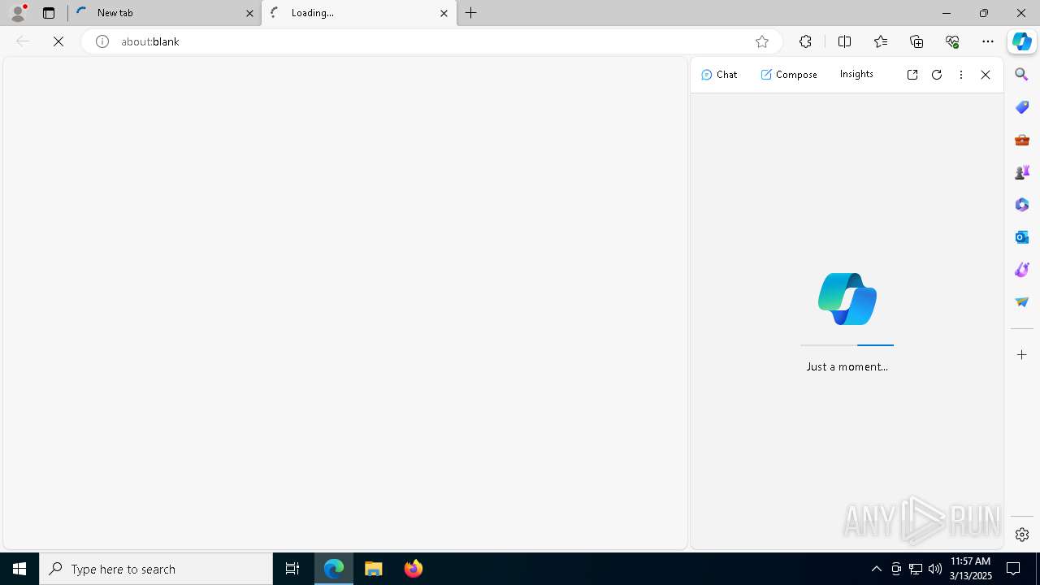Open the clock showing 11:57 AM

pyautogui.click(x=970, y=569)
